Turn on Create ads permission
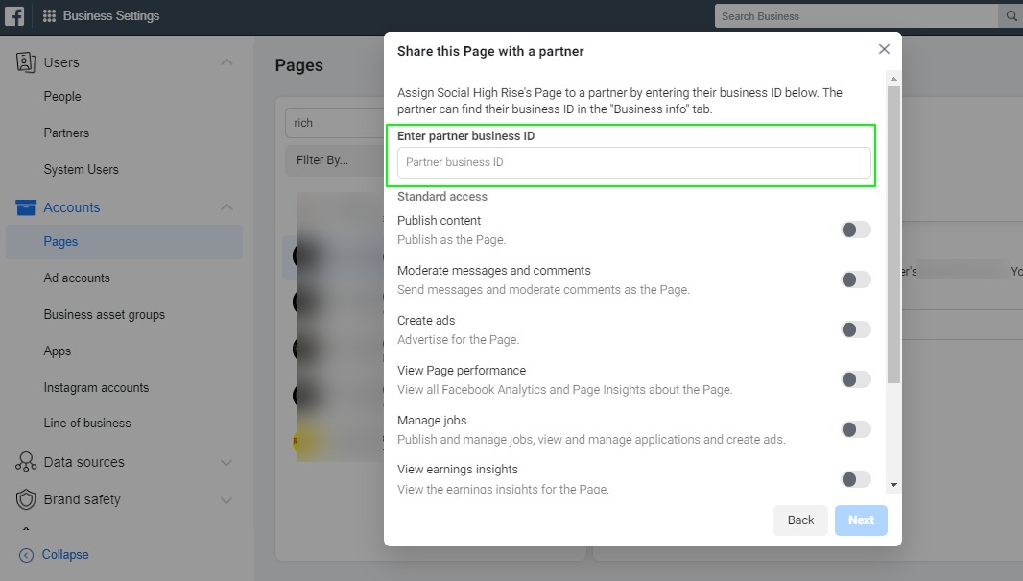 pyautogui.click(x=856, y=329)
